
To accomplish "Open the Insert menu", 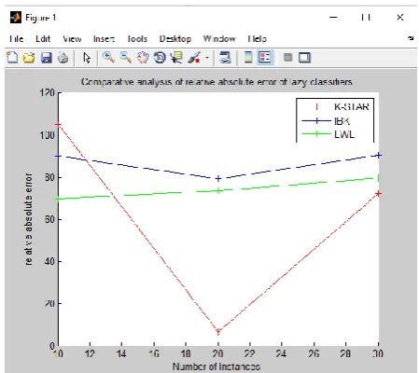I will 104,39.
